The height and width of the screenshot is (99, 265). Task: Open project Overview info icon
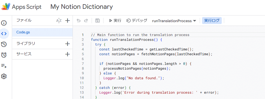click(x=4, y=23)
